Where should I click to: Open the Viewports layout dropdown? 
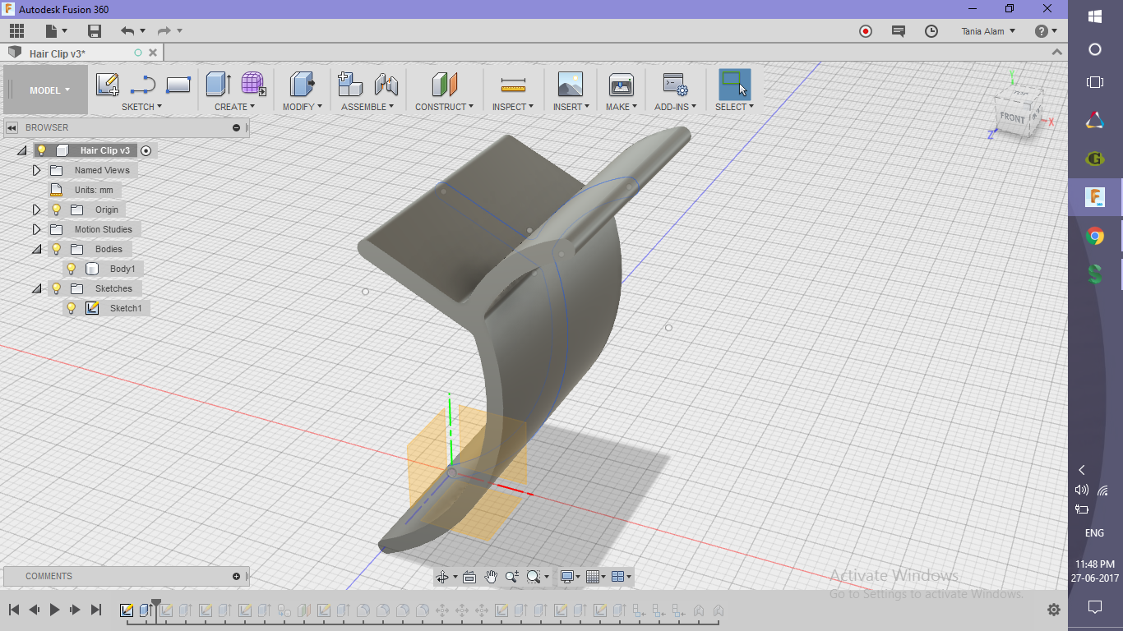(622, 577)
